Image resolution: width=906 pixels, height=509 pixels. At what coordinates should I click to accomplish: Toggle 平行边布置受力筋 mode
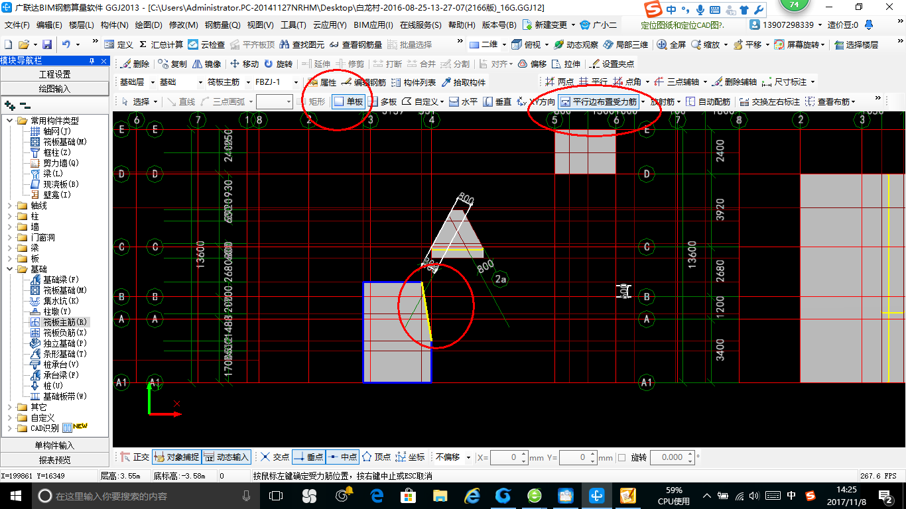click(599, 101)
